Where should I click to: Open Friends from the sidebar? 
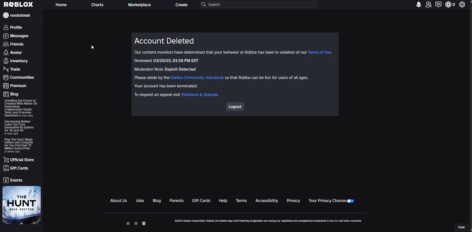[x=13, y=44]
